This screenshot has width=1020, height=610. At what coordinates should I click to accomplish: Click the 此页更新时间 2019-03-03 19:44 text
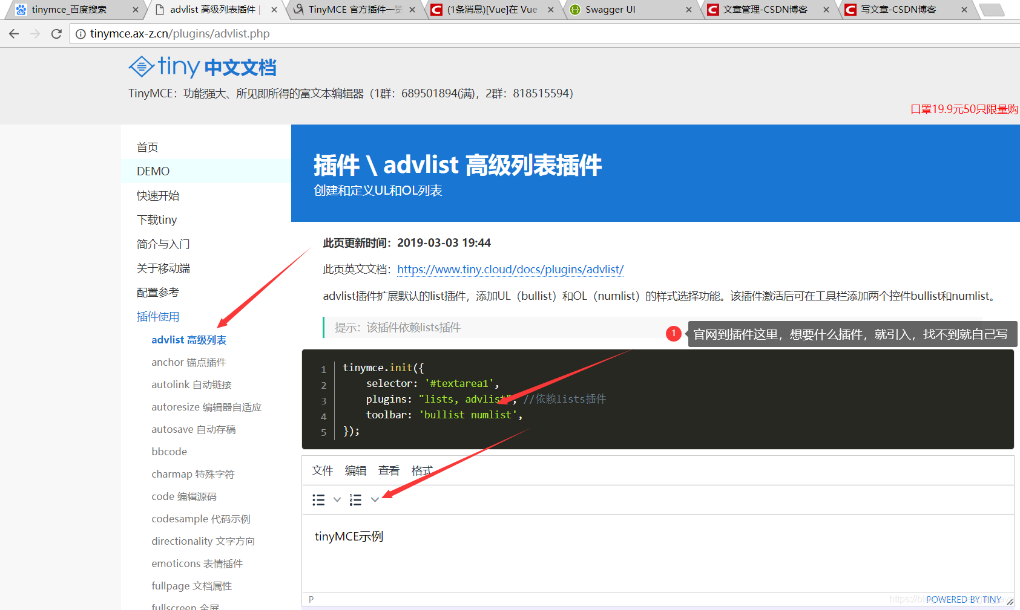[x=407, y=243]
